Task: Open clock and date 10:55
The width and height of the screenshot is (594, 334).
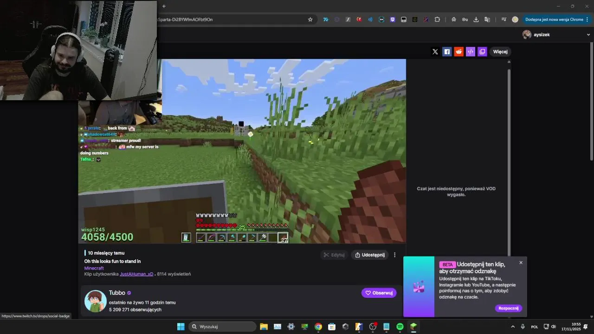Action: point(571,327)
